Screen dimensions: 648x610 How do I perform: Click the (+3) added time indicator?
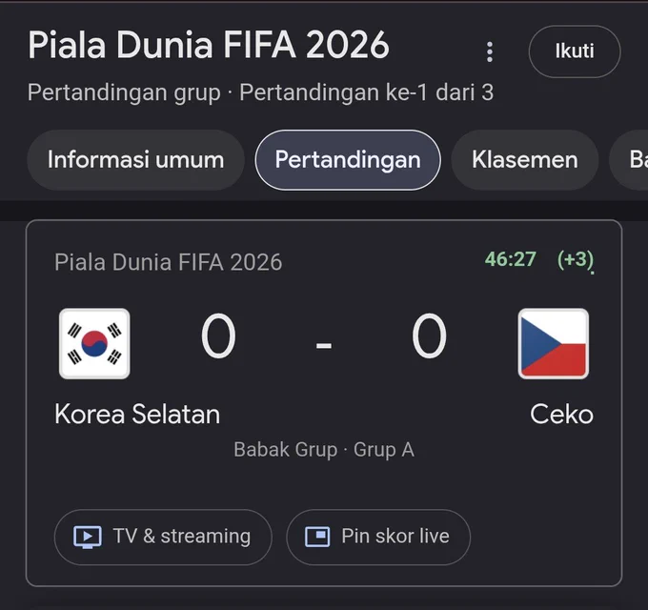(576, 260)
